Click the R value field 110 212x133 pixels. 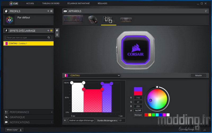138,98
